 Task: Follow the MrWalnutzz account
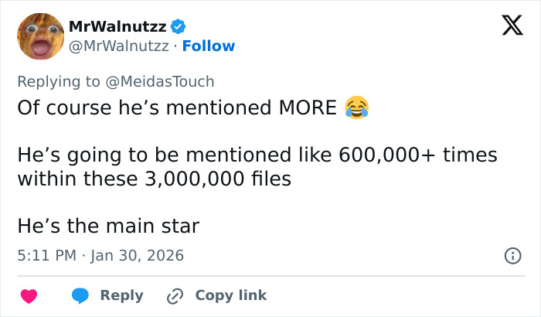pyautogui.click(x=208, y=46)
